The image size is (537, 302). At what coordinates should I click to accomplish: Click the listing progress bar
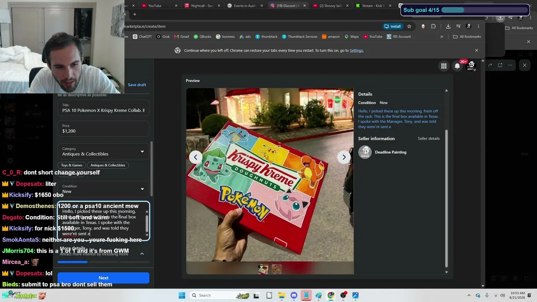pos(103,262)
